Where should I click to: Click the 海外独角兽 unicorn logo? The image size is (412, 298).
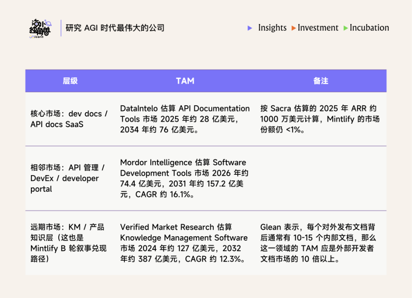40,28
